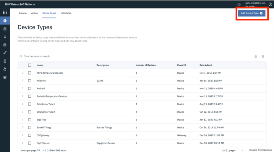Image resolution: width=274 pixels, height=152 pixels.
Task: Click the Add Device Type button
Action: pos(252,13)
